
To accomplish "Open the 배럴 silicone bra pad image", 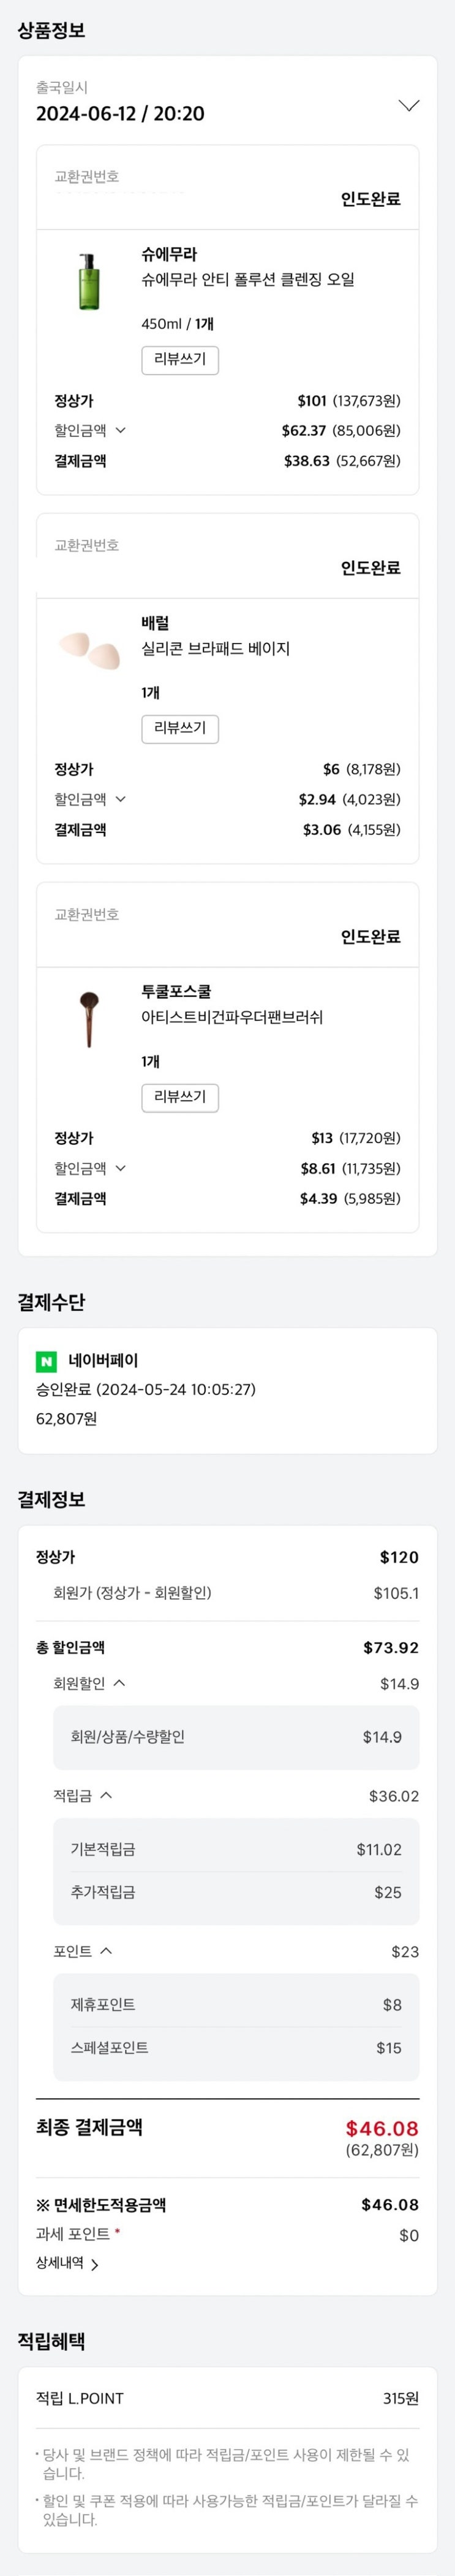I will click(x=89, y=650).
